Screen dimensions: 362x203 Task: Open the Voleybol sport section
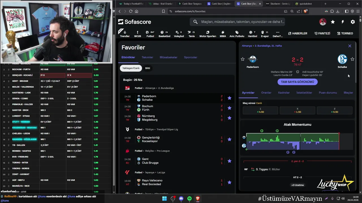179,34
